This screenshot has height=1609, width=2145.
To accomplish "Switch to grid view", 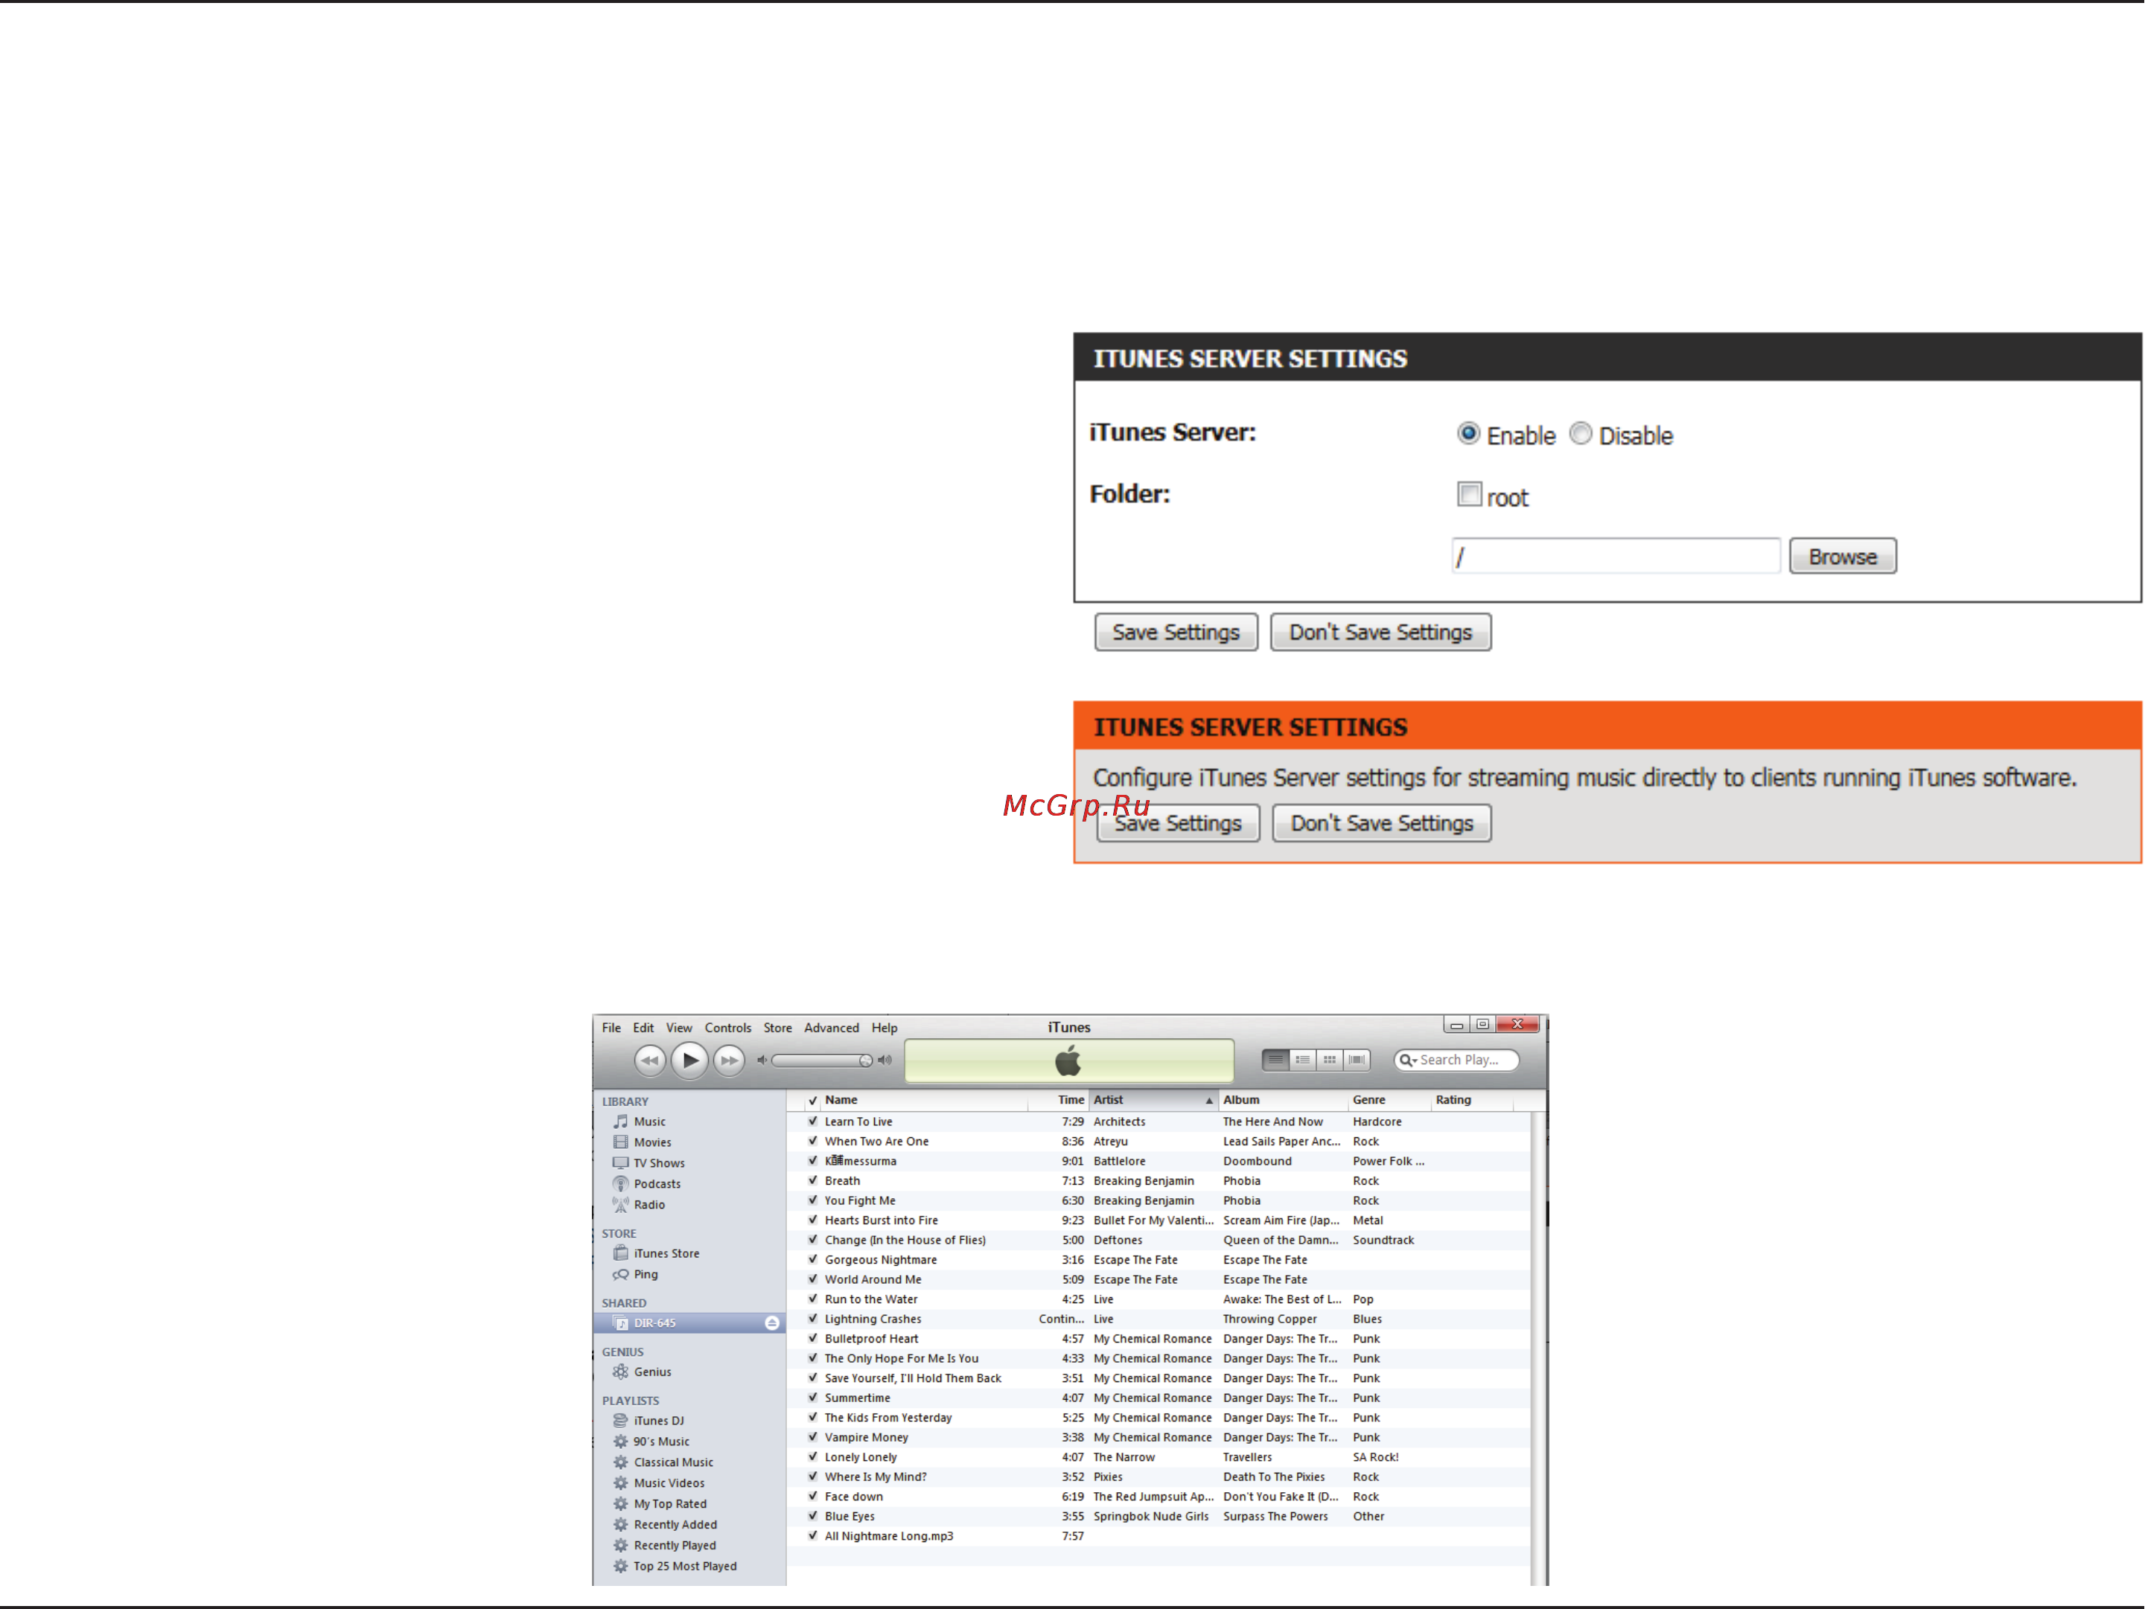I will click(x=1330, y=1061).
